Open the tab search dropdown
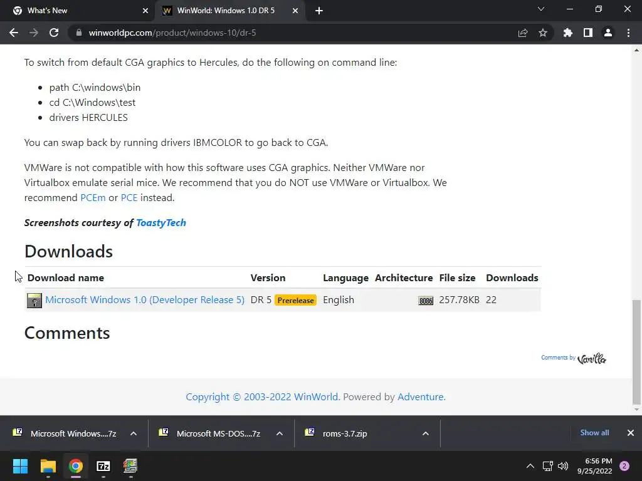Image resolution: width=642 pixels, height=481 pixels. (x=541, y=9)
